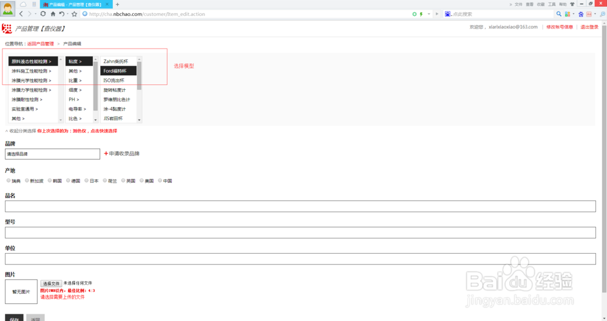The height and width of the screenshot is (321, 607).
Task: Click the blue Baidu paw extension icon
Action: [581, 14]
